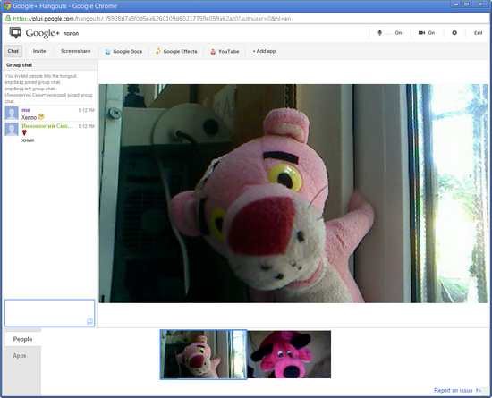Exit the hangout

(x=479, y=33)
